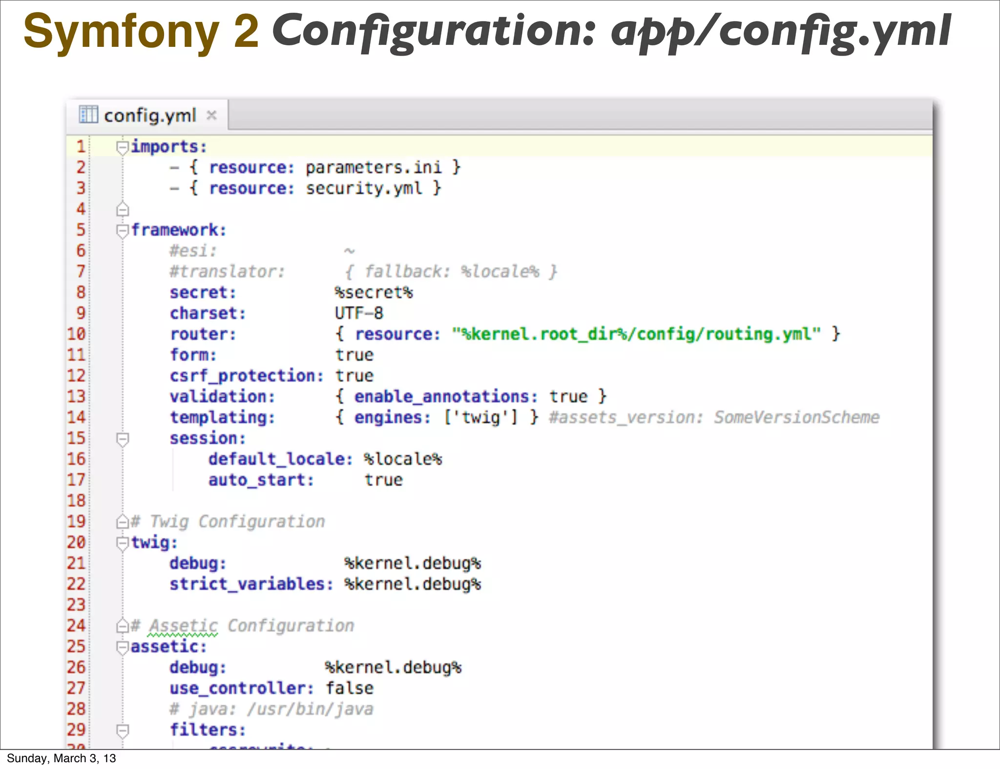Click the '%secret%' value
The width and height of the screenshot is (1000, 769).
374,292
